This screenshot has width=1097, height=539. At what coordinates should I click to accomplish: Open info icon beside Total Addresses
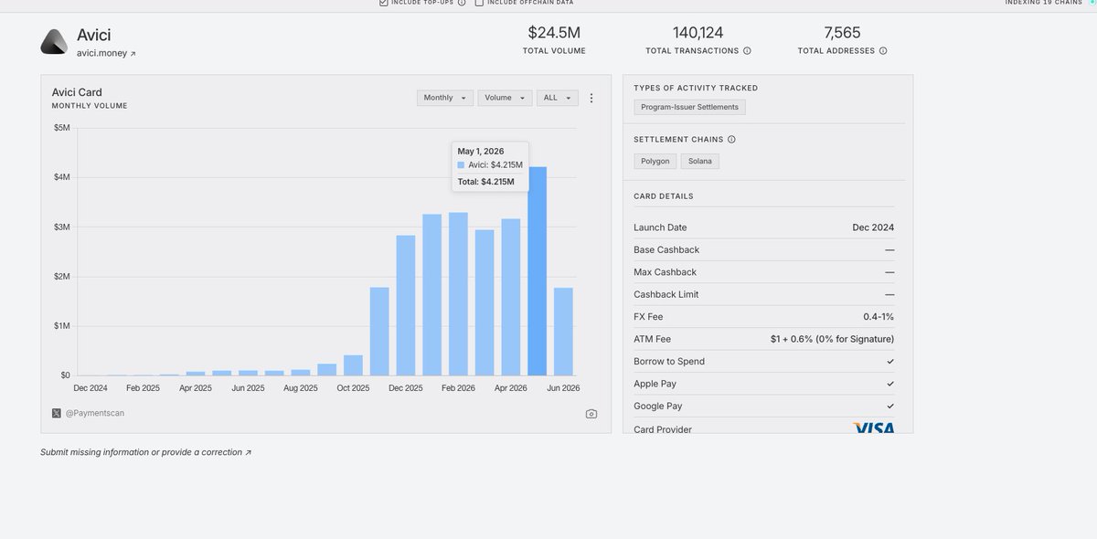pos(883,51)
